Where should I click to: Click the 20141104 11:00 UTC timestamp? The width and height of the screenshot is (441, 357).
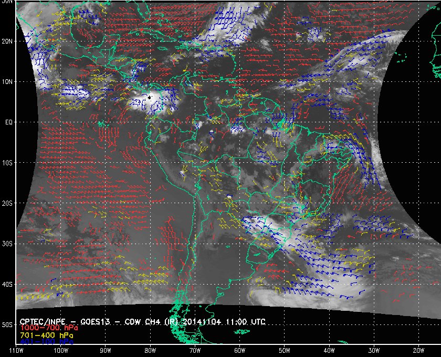[224, 322]
